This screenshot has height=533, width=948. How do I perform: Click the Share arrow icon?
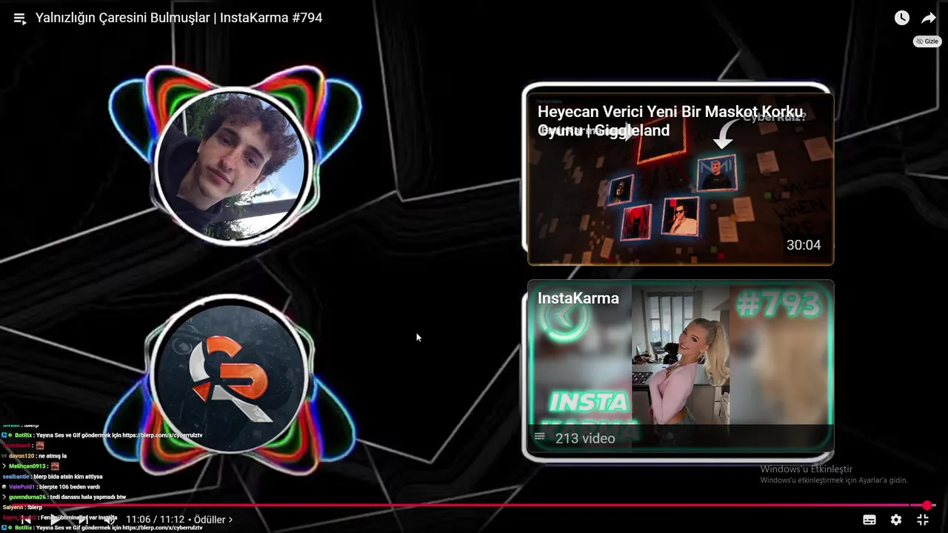[929, 18]
